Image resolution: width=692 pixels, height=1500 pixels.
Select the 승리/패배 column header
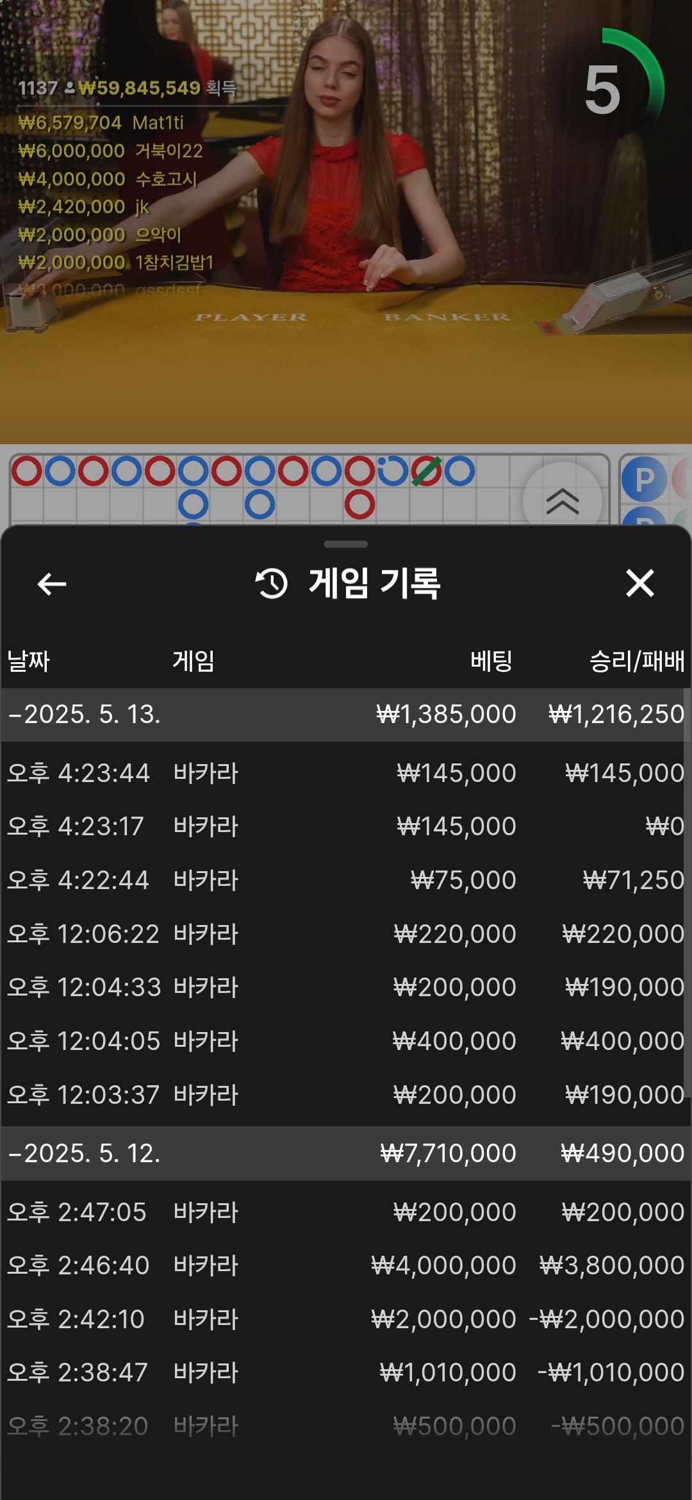click(x=637, y=661)
